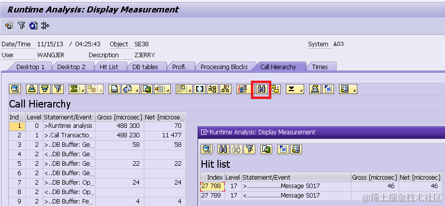The image size is (445, 206).
Task: Switch to the Desktop 2 tab
Action: pyautogui.click(x=71, y=67)
